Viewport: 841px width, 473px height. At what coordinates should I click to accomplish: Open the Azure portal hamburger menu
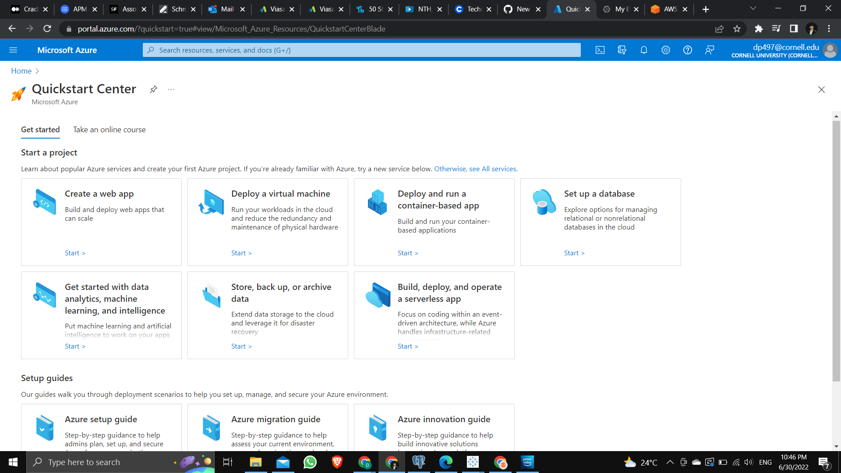pos(13,50)
